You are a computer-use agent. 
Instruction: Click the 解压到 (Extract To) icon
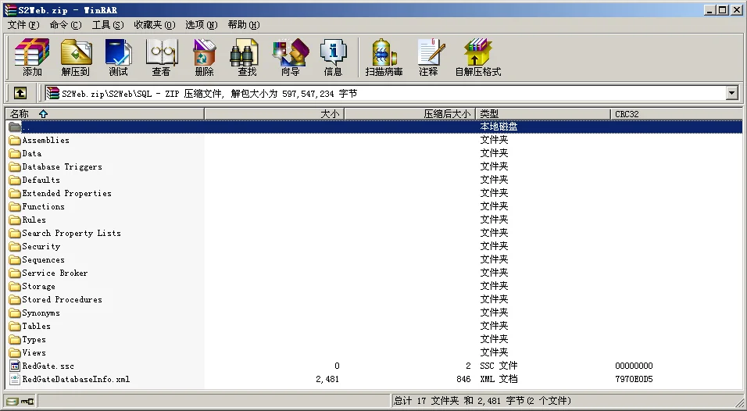coord(75,57)
